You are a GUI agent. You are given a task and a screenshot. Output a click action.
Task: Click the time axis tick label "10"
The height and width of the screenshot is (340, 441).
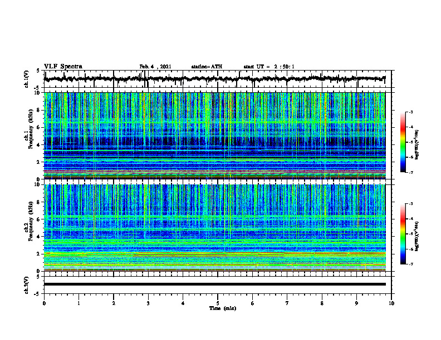click(x=391, y=303)
